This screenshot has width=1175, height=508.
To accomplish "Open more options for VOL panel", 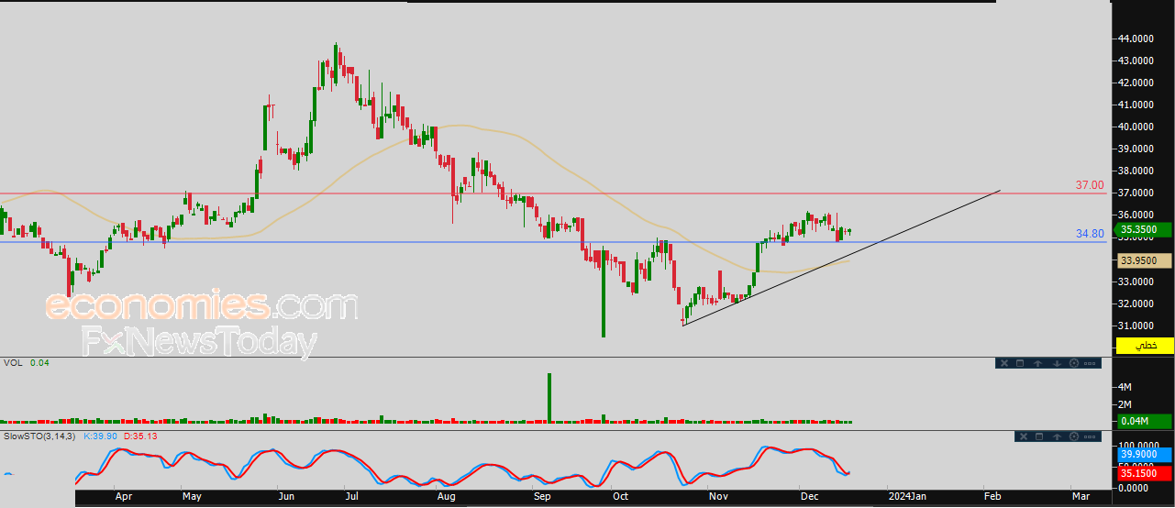I will coord(1090,363).
